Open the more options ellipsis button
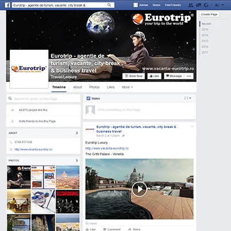Screen dimensions: 231x231 [189, 76]
